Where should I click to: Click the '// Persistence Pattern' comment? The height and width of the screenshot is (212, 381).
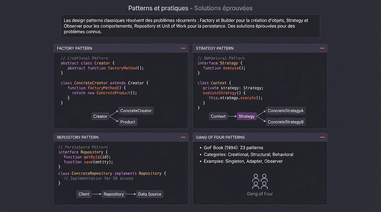pyautogui.click(x=83, y=147)
